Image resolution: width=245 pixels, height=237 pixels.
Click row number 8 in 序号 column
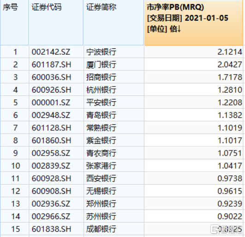click(15, 140)
